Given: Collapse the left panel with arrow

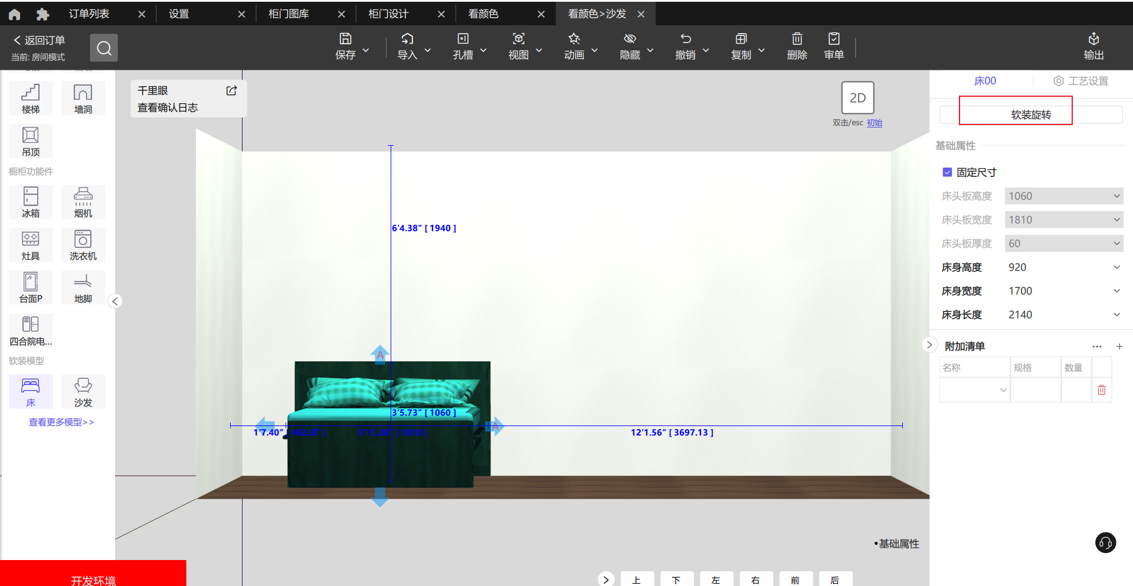Looking at the screenshot, I should point(115,301).
